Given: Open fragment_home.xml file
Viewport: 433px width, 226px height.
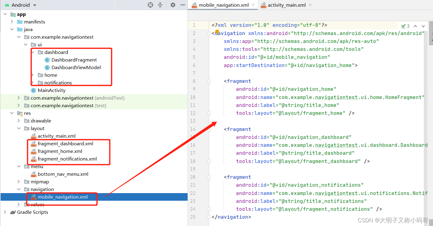Looking at the screenshot, I should (60, 151).
